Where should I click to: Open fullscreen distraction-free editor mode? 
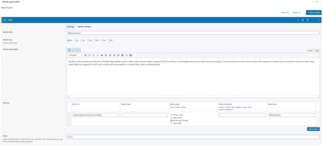[126, 55]
